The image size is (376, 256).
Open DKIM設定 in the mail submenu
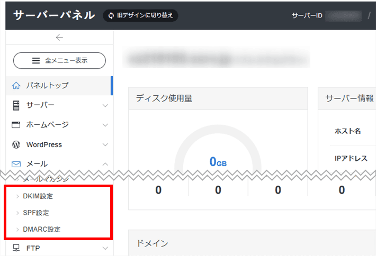(x=38, y=196)
